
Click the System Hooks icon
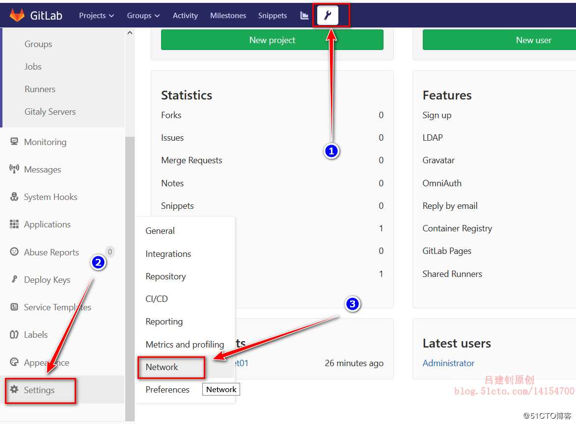pyautogui.click(x=14, y=197)
